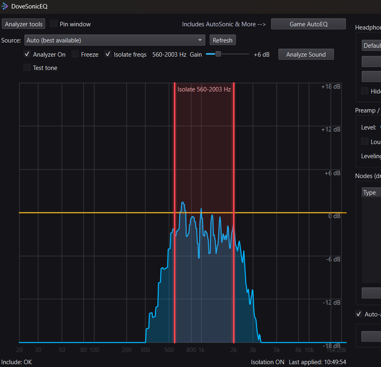The width and height of the screenshot is (381, 367).
Task: Click the DoveSonicEQ app icon in title bar
Action: (4, 6)
